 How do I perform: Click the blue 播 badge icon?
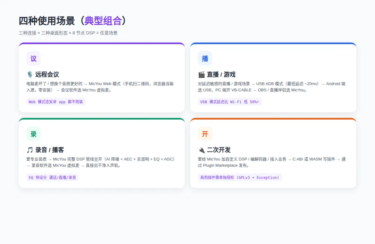point(205,58)
